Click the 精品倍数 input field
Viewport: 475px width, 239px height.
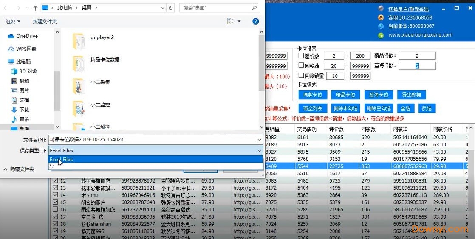417,56
